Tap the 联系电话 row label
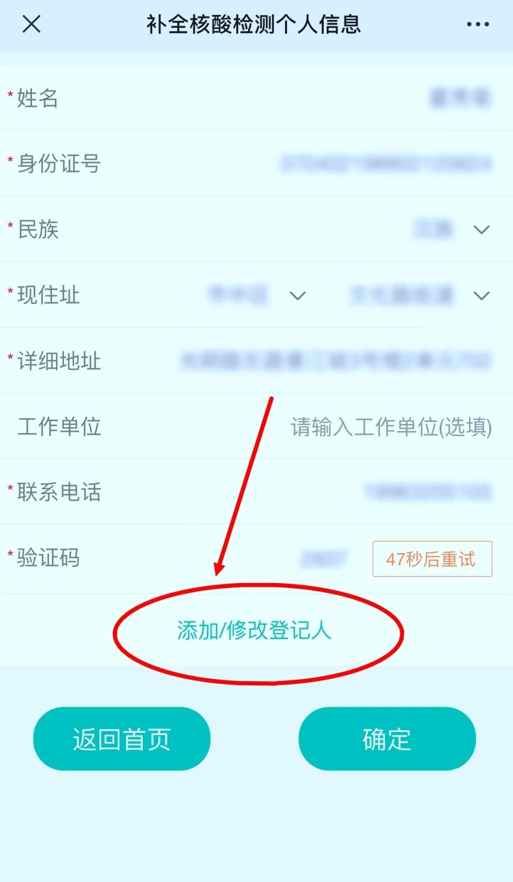This screenshot has width=513, height=882. tap(59, 492)
